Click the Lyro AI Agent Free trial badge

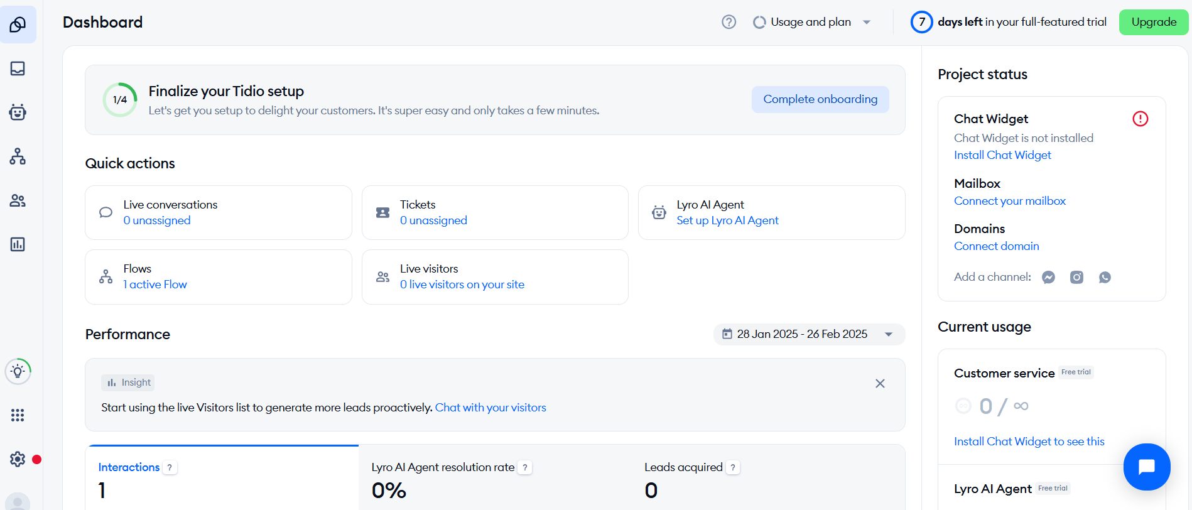[x=1053, y=489]
